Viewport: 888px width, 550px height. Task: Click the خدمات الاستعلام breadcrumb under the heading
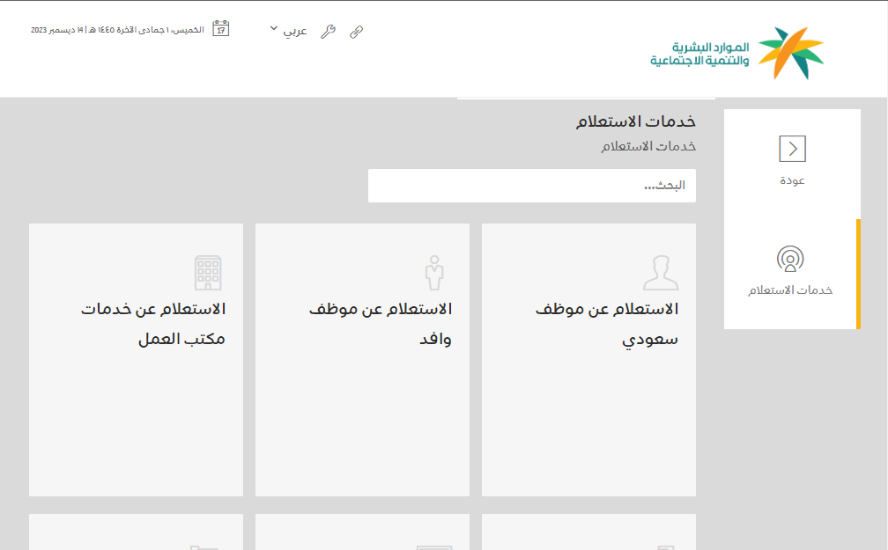pyautogui.click(x=648, y=146)
